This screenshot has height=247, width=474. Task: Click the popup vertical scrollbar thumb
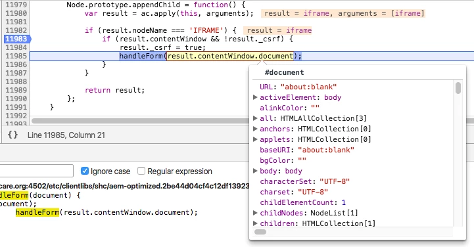coord(458,88)
